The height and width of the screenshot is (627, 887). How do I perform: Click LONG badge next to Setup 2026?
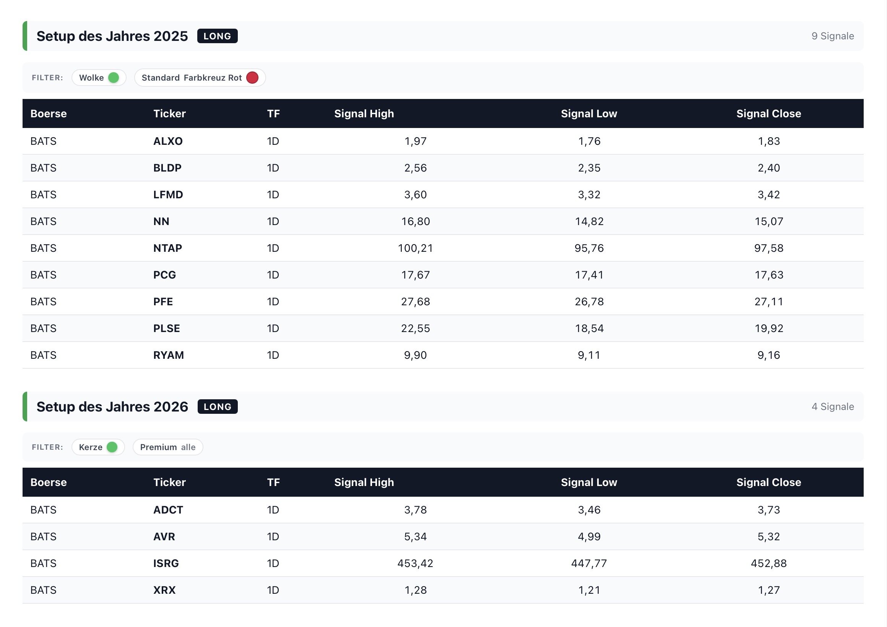pyautogui.click(x=218, y=407)
